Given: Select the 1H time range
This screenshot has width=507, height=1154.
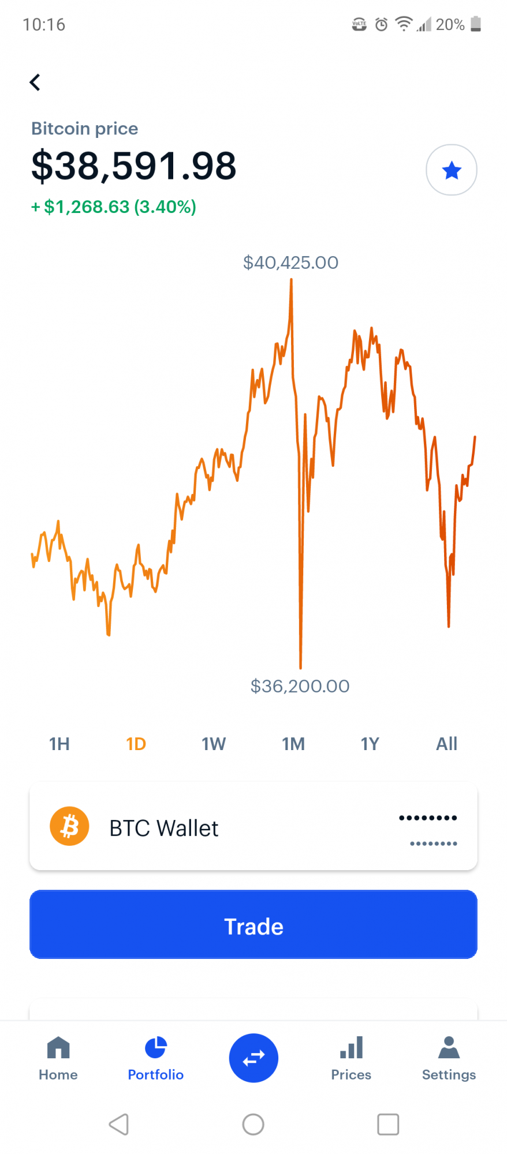Looking at the screenshot, I should (59, 744).
